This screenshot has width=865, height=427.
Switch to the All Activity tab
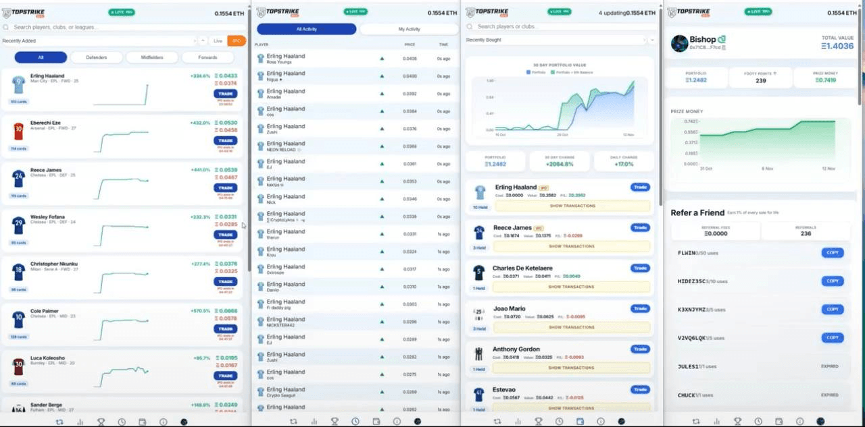306,29
